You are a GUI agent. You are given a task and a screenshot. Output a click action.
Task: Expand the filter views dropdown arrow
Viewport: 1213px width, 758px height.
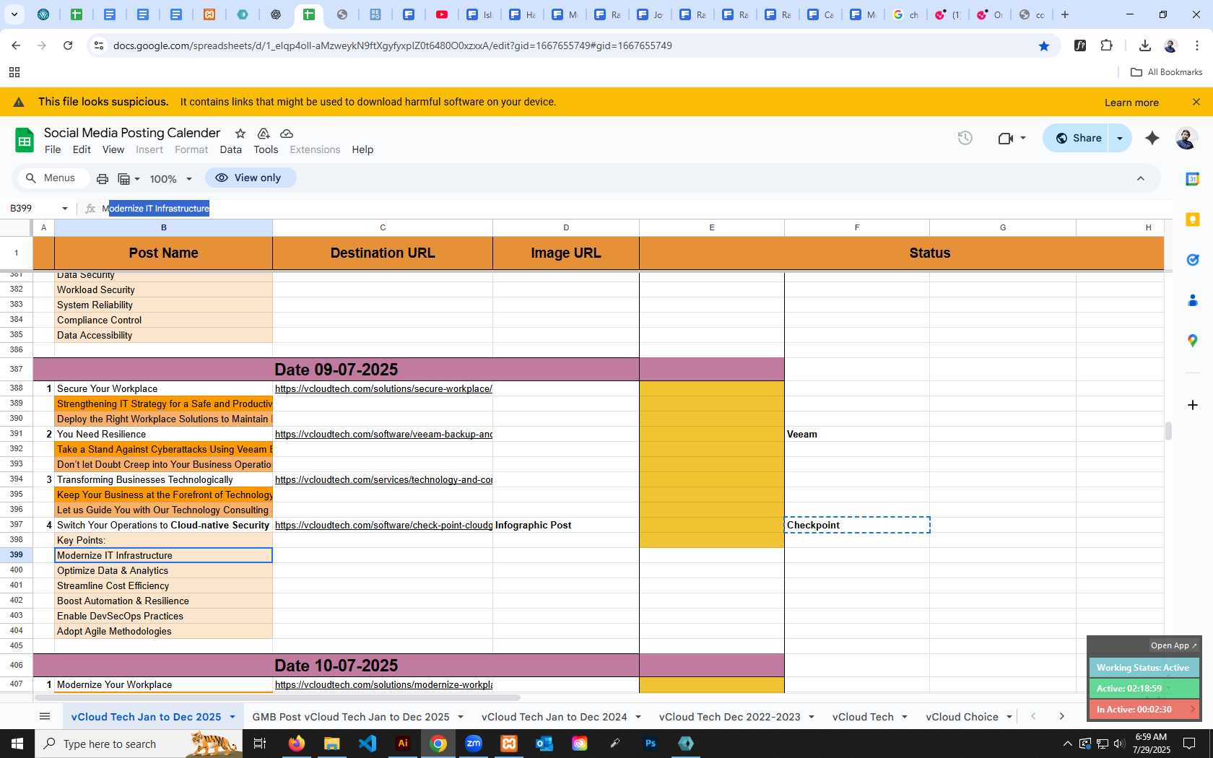point(137,178)
